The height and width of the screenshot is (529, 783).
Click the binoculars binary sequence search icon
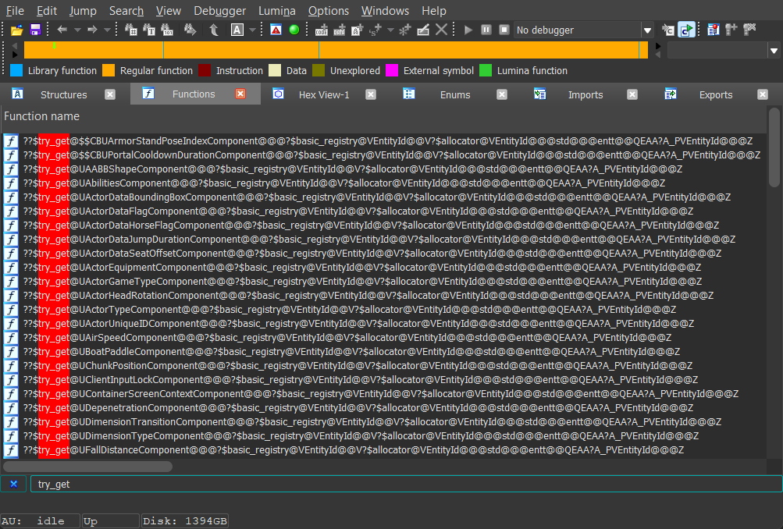[167, 30]
